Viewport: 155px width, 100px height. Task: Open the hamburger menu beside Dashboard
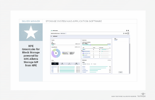[51, 36]
